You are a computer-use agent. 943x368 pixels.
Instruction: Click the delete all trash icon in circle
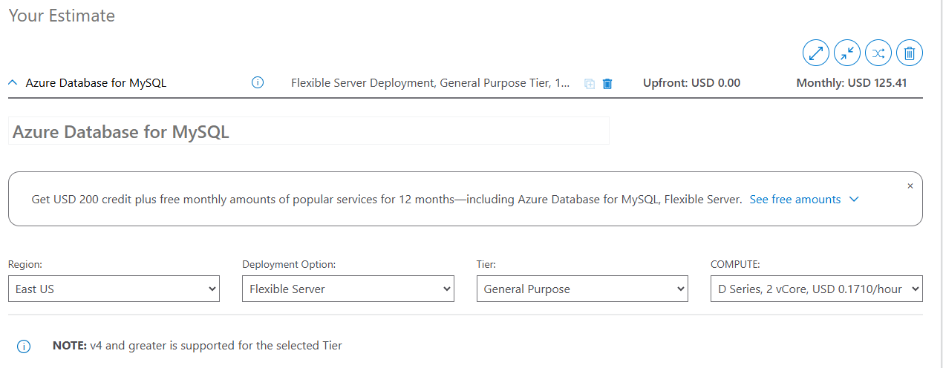(910, 53)
